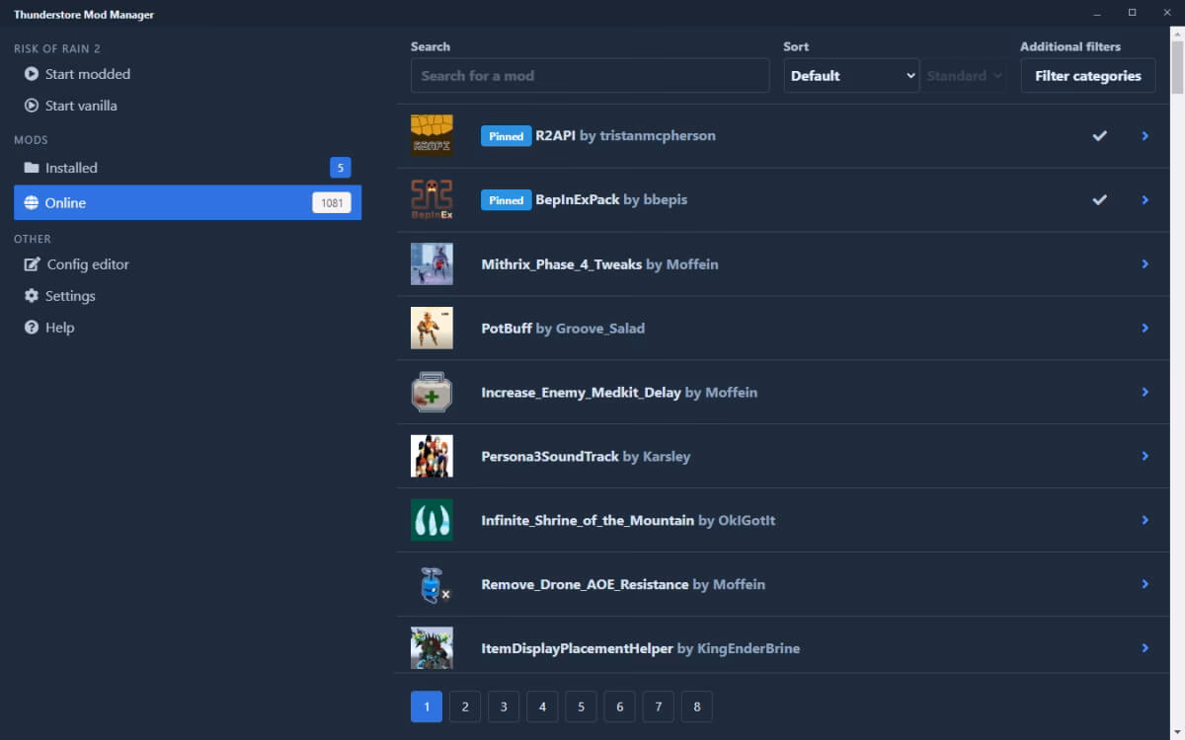Minimize the Thunderstore Mod Manager window
The image size is (1185, 740).
point(1097,13)
